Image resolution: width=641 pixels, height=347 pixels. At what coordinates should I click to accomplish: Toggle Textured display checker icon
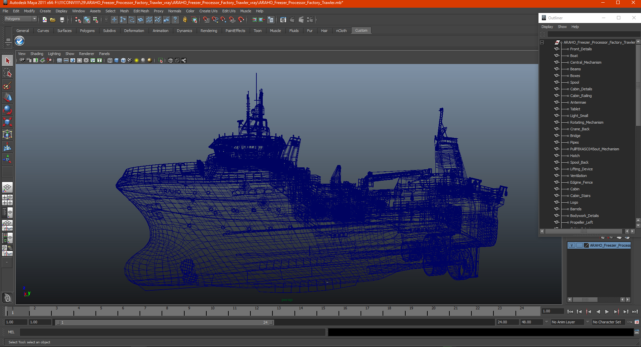(130, 60)
